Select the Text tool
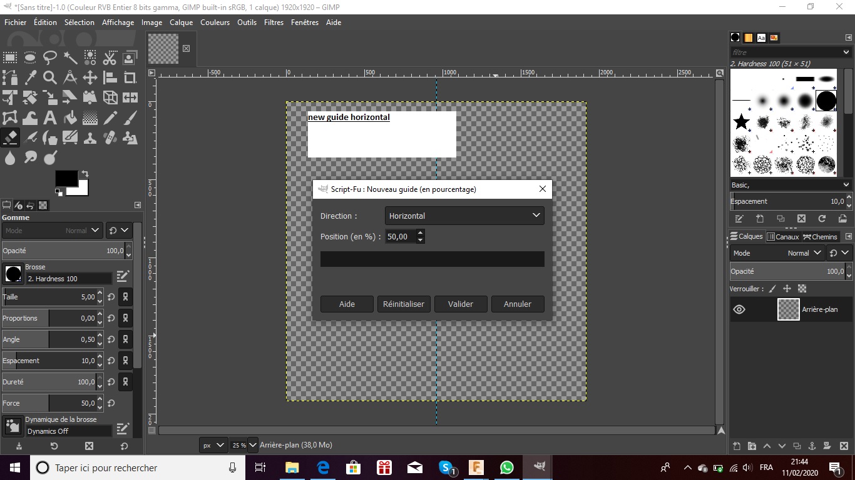Image resolution: width=855 pixels, height=480 pixels. 50,118
